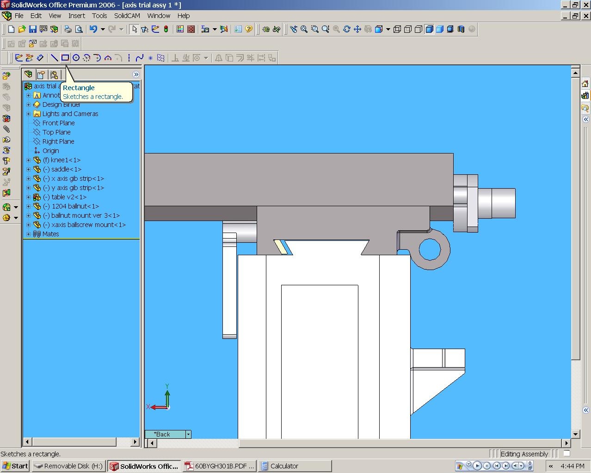Toggle Shadows in Shaded Mode
This screenshot has width=591, height=473.
coord(450,29)
